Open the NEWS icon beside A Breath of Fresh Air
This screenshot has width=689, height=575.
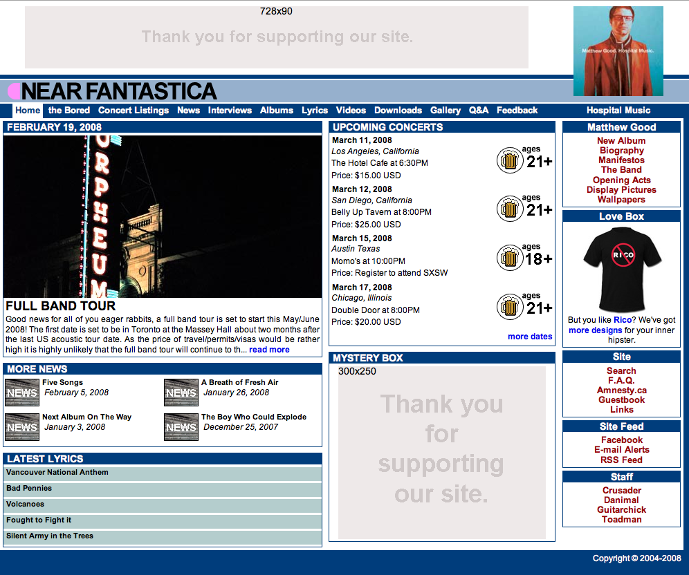click(181, 393)
